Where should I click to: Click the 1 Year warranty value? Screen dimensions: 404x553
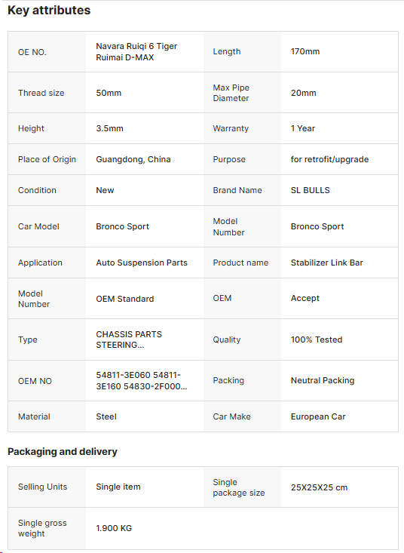coord(302,128)
